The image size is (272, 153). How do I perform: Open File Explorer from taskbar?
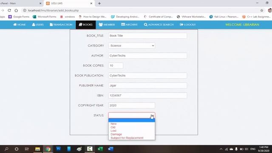(x=37, y=149)
